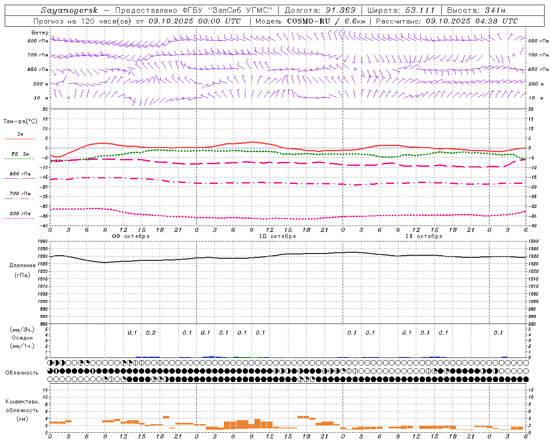The width and height of the screenshot is (551, 440).
Task: Click the pink dash-dot sample under '700 гПа'
Action: point(19,199)
